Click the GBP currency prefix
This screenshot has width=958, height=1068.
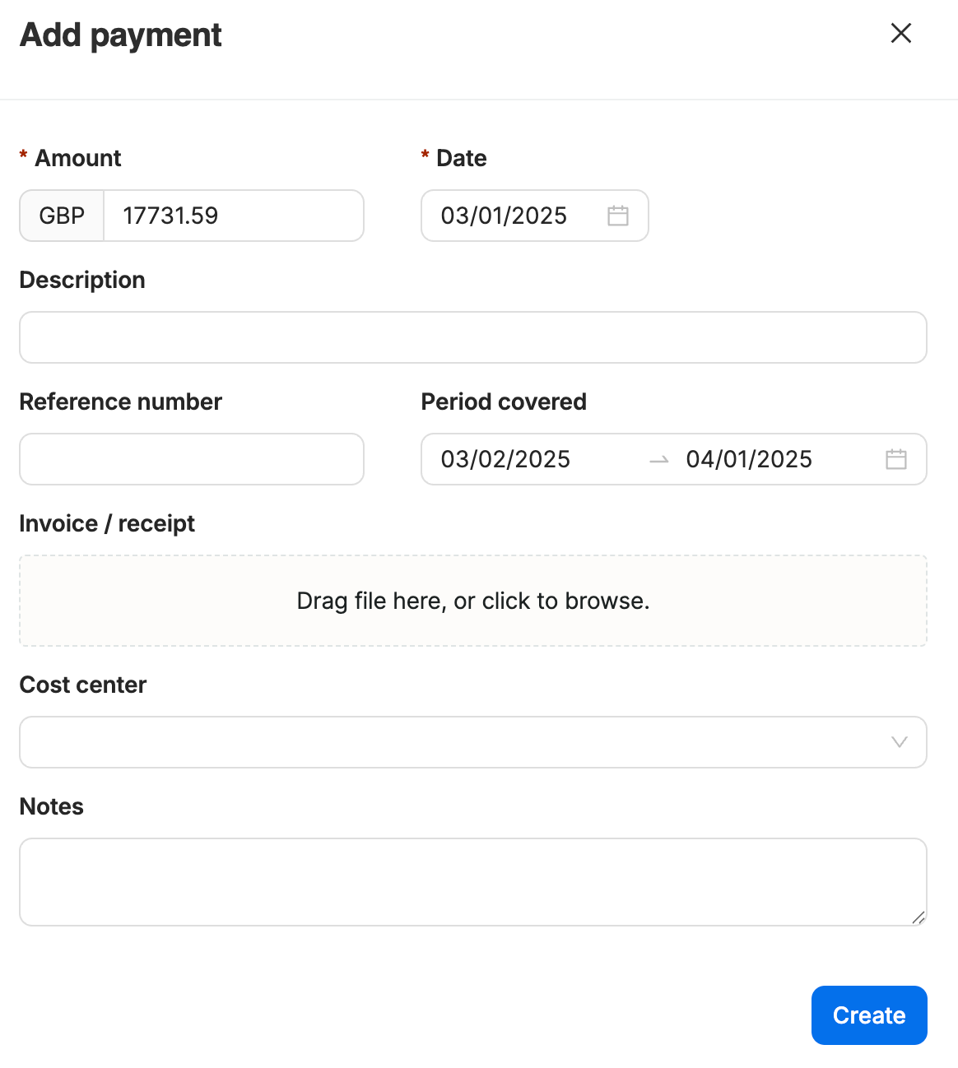pos(62,216)
